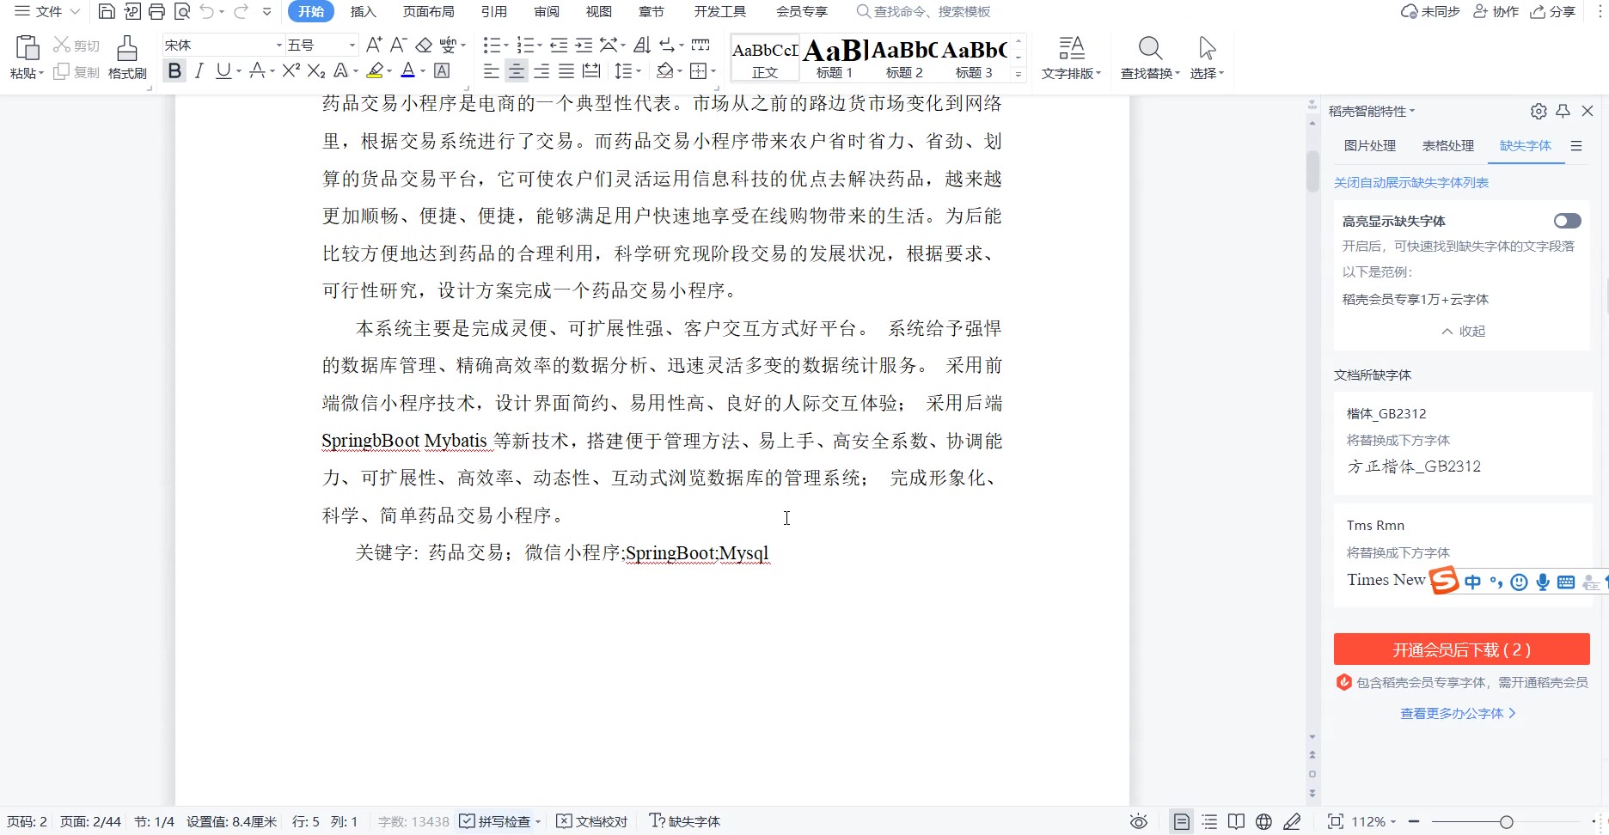Click 文档校对 in the status bar

[x=592, y=821]
